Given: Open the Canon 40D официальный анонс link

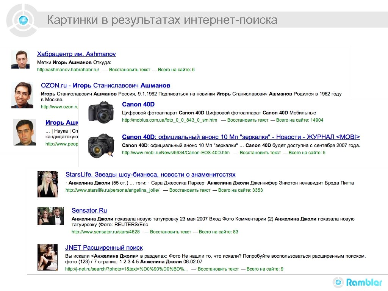Looking at the screenshot, I should point(241,137).
